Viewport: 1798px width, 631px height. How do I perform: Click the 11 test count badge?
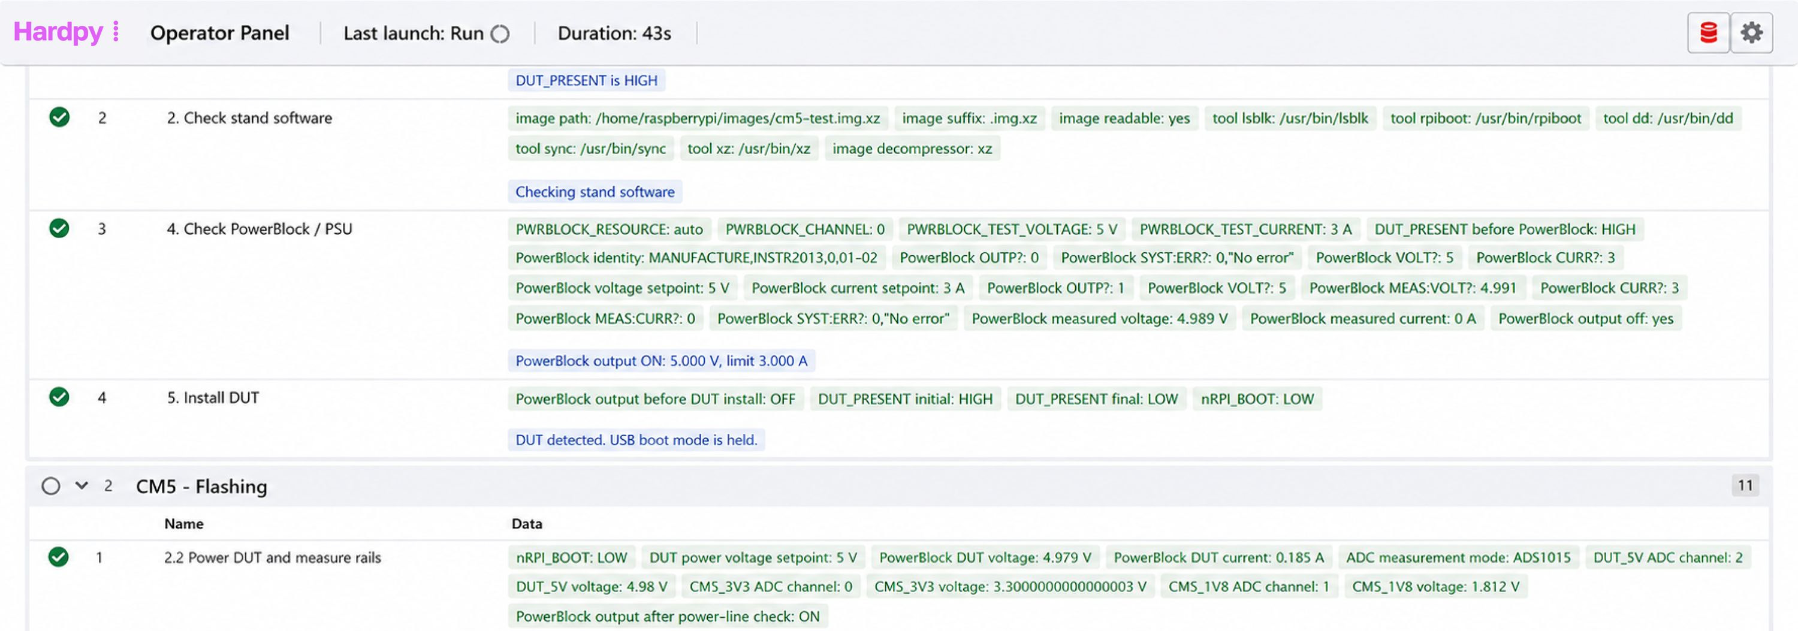click(1745, 485)
